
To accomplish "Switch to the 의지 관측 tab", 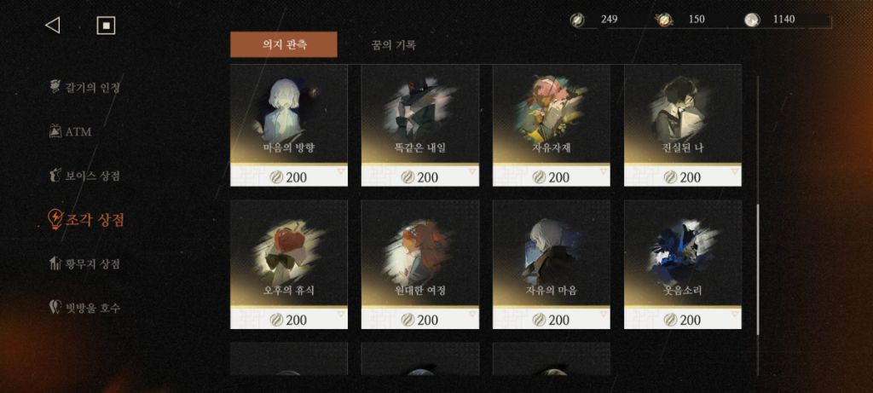I will [x=283, y=44].
